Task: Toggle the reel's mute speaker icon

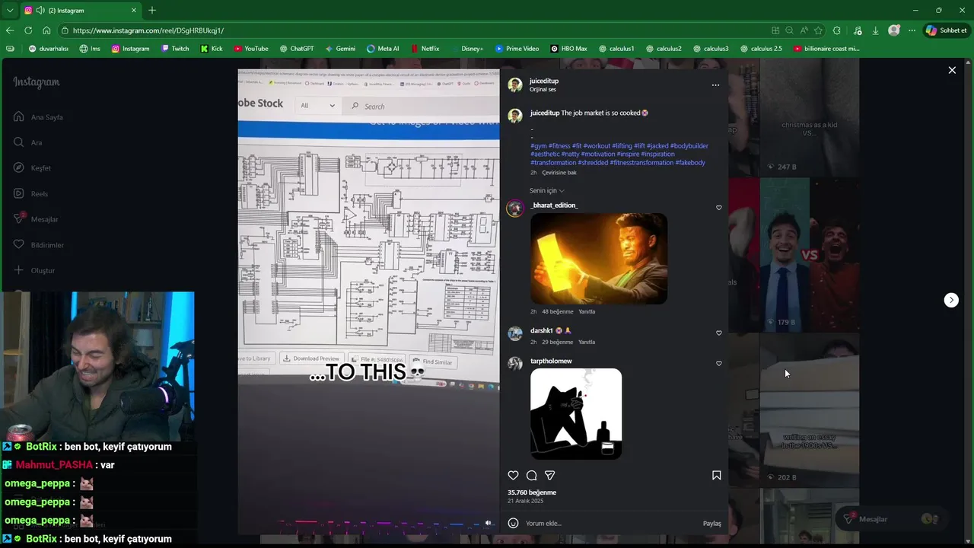Action: [x=488, y=523]
